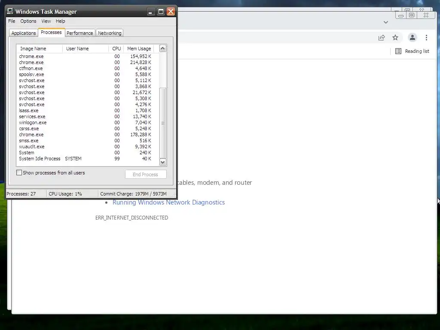
Task: Sort by Image Name column header
Action: (39, 49)
